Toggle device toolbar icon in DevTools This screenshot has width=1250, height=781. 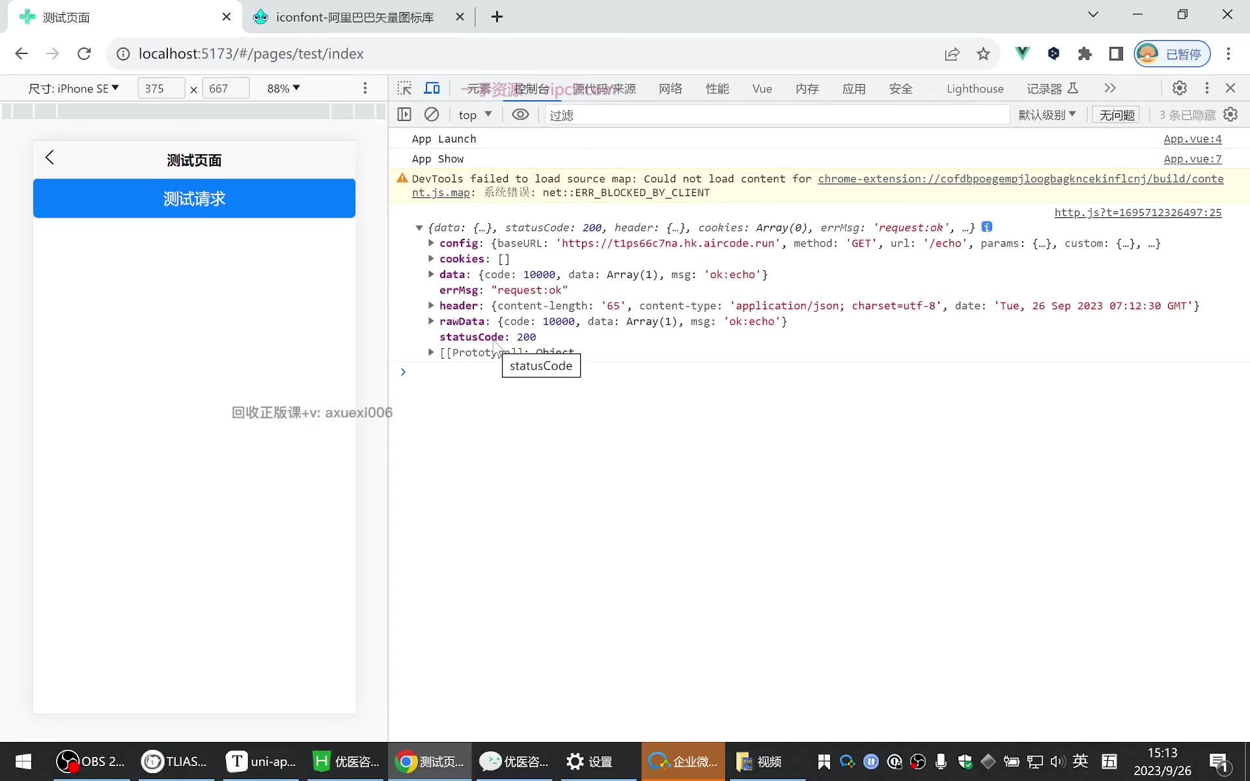point(432,88)
